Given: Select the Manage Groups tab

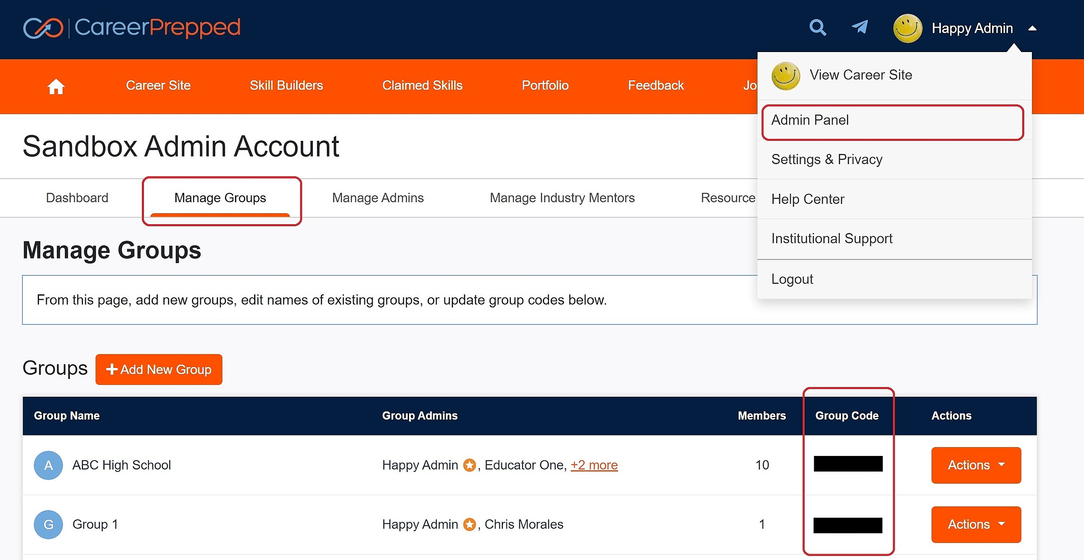Looking at the screenshot, I should click(220, 198).
